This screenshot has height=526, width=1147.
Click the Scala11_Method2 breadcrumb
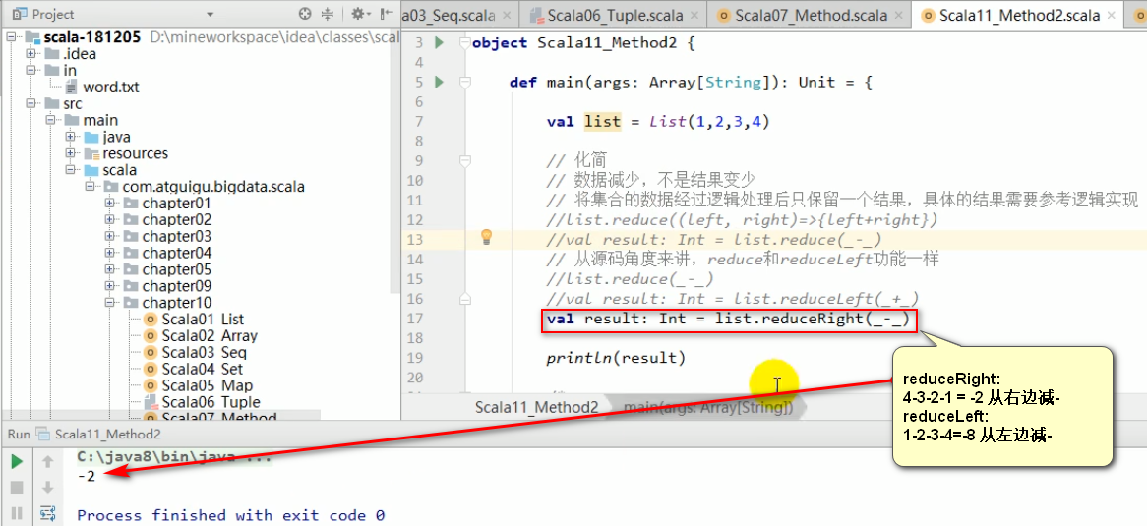pyautogui.click(x=537, y=407)
